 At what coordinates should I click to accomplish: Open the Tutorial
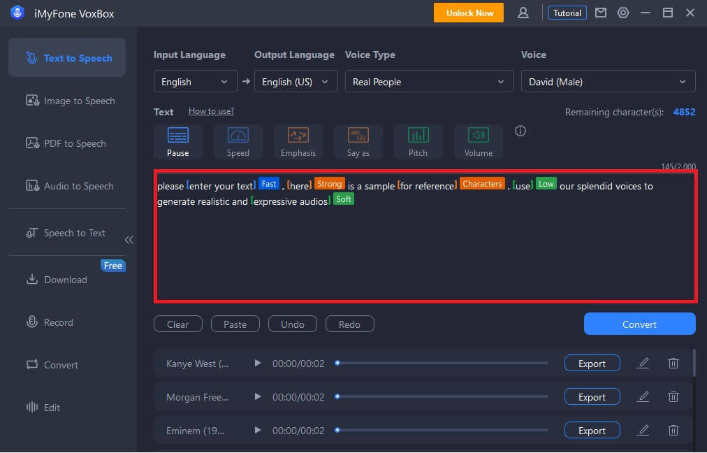[x=567, y=13]
